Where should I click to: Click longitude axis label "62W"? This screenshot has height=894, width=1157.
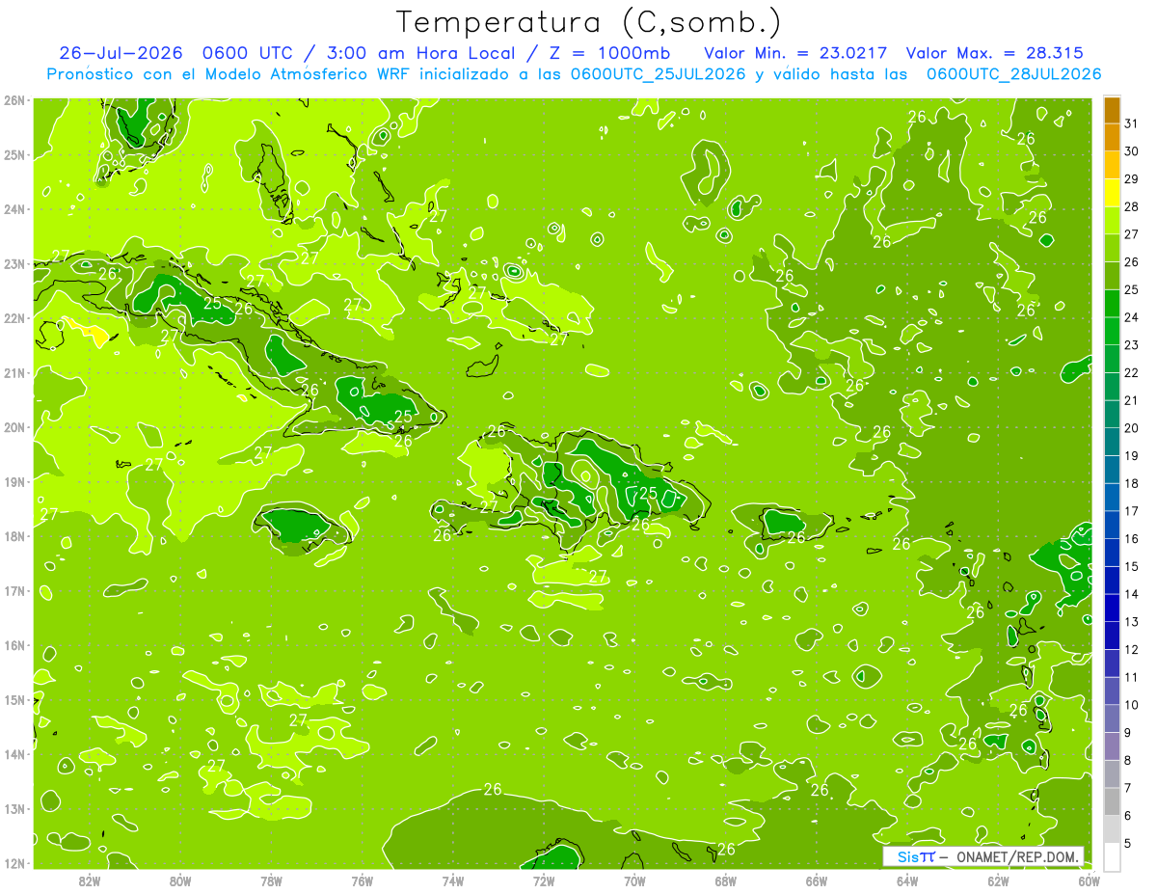pos(999,880)
